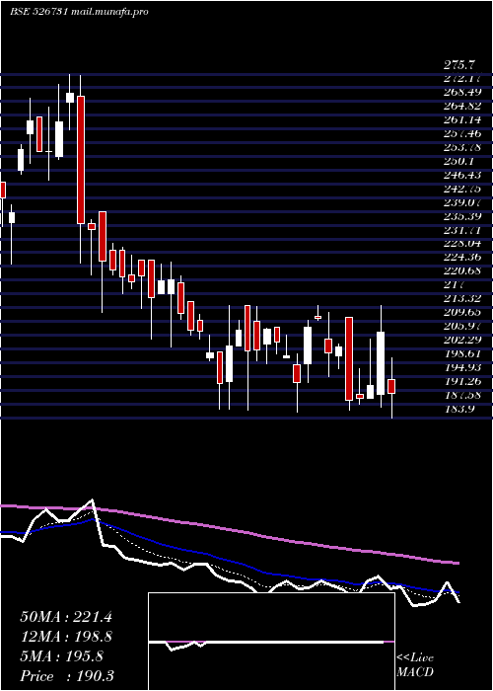Click the 213.32 price label
Screen dimensions: 493x691
[x=462, y=298]
